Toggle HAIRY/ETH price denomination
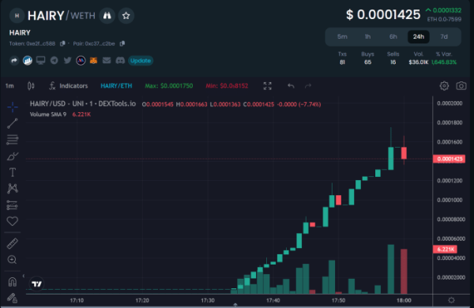 click(116, 86)
